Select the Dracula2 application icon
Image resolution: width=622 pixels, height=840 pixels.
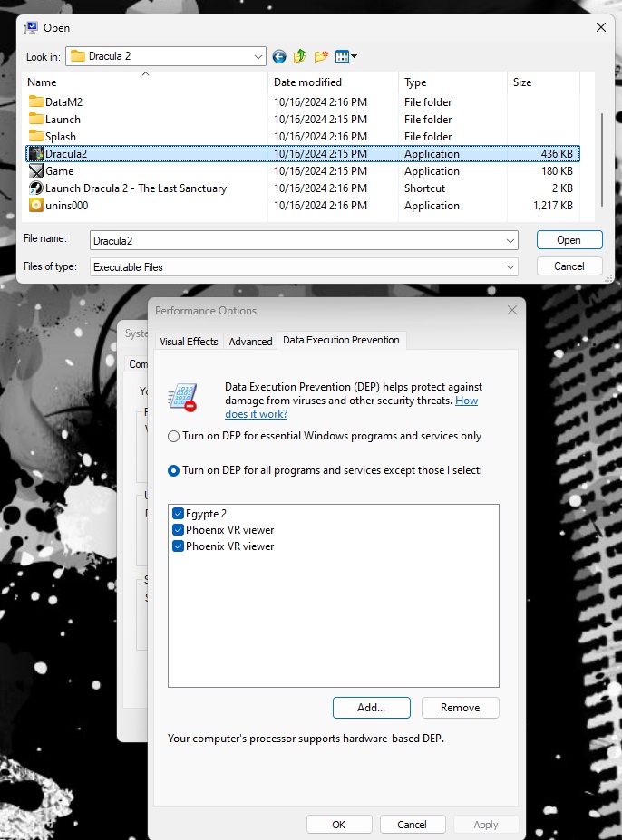tap(36, 154)
